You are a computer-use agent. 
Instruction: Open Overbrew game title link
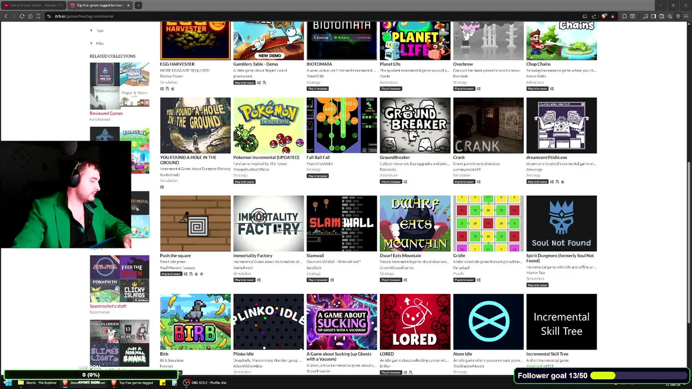463,64
